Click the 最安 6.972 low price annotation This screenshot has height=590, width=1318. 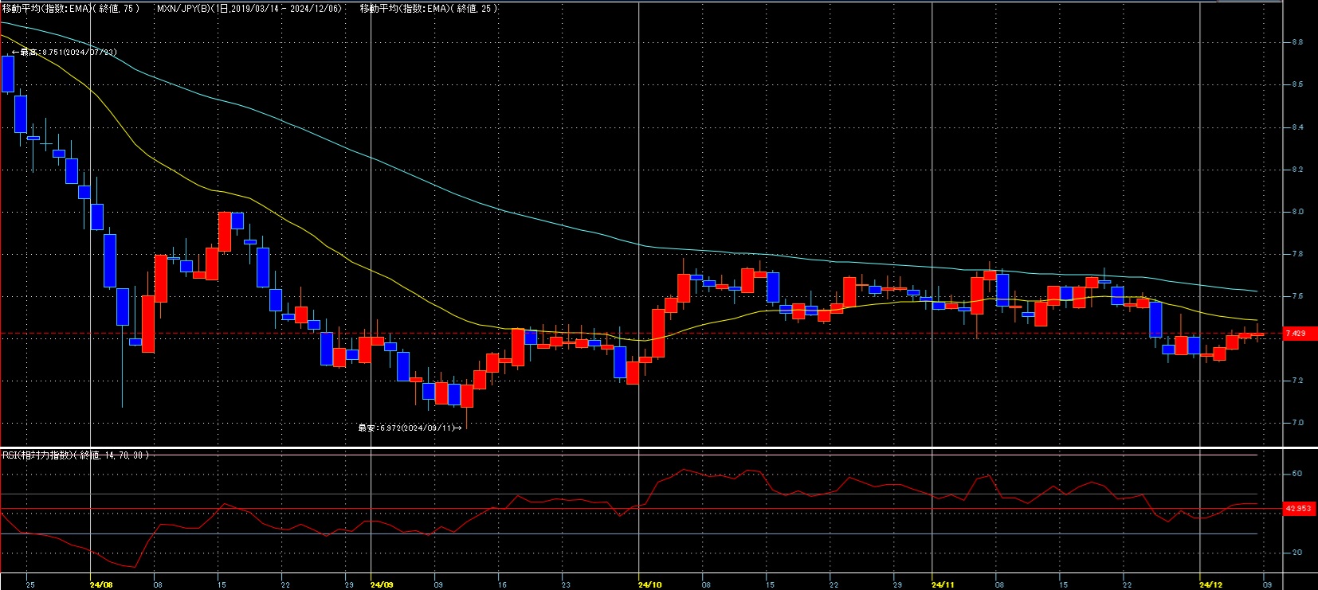pos(410,428)
